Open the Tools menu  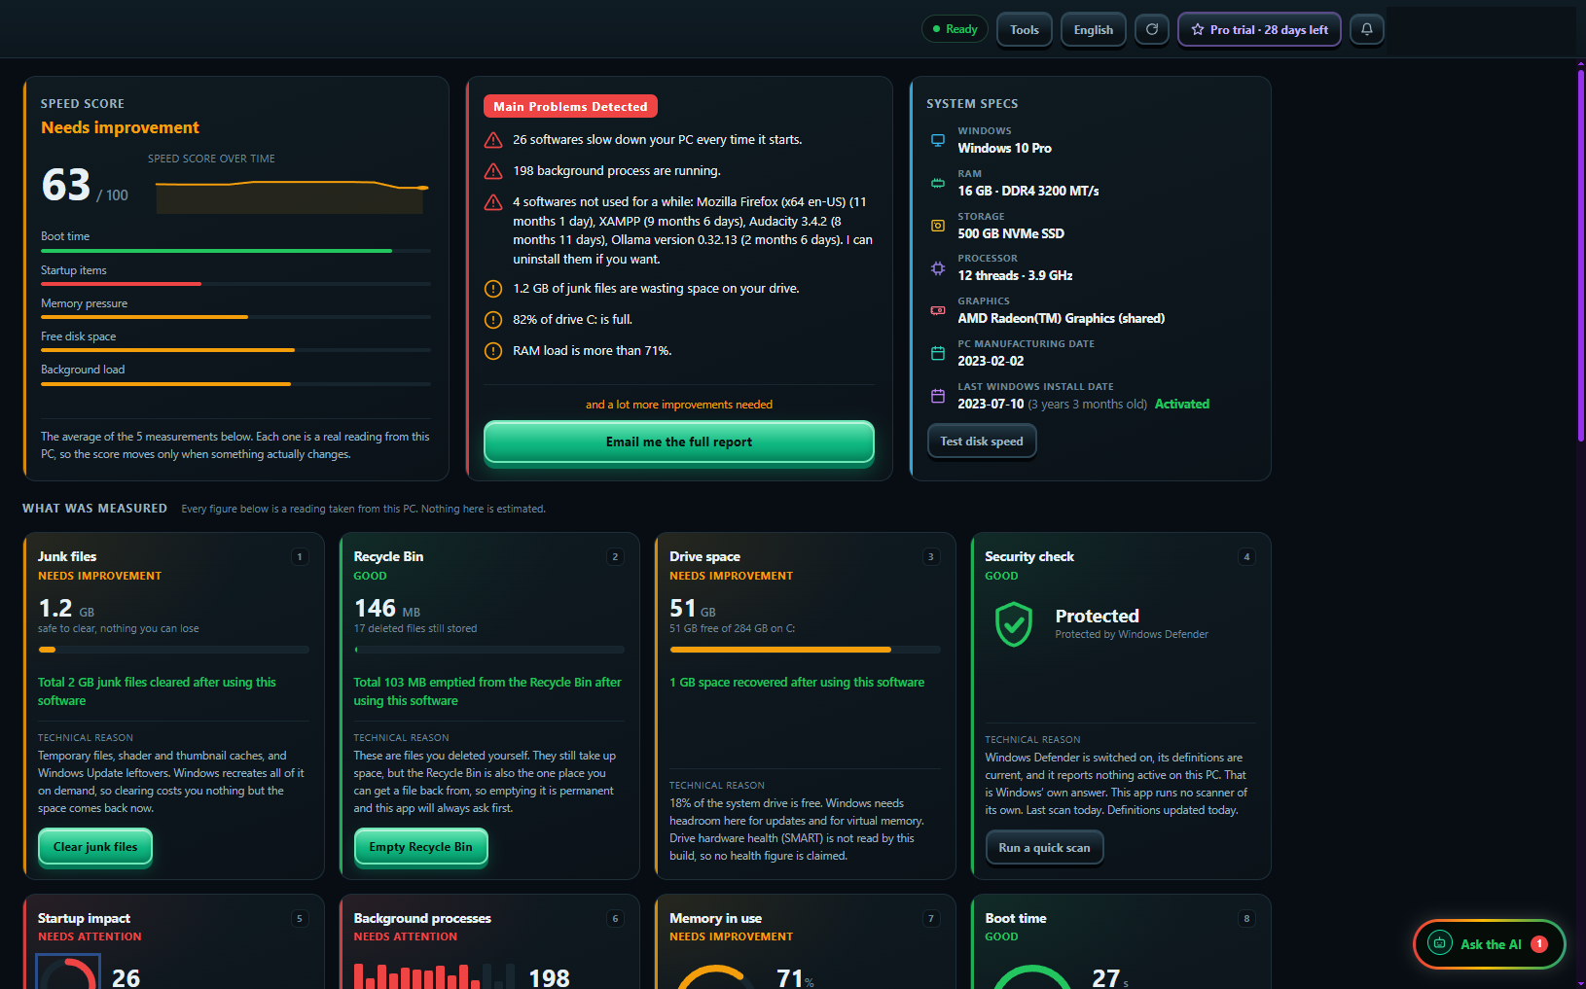coord(1025,29)
